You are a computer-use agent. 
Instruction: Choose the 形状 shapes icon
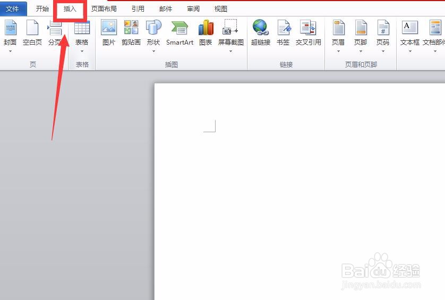pyautogui.click(x=153, y=28)
